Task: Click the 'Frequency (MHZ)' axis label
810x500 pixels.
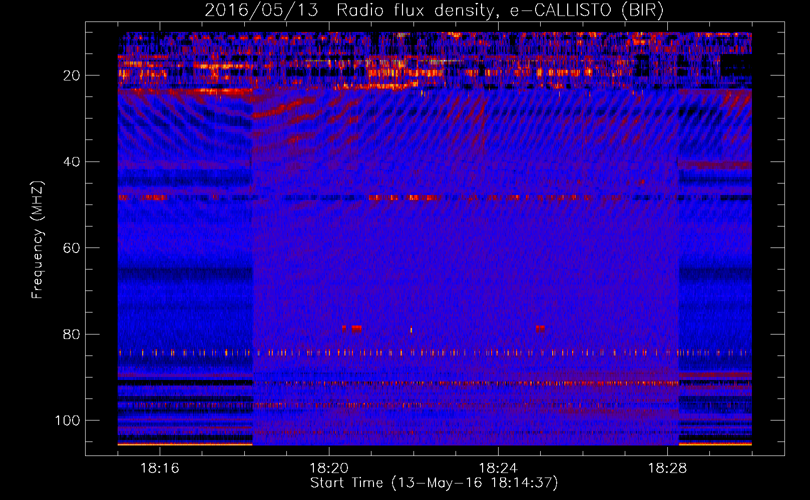Action: (x=38, y=240)
